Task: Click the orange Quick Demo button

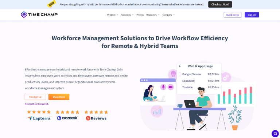Action: point(59,97)
